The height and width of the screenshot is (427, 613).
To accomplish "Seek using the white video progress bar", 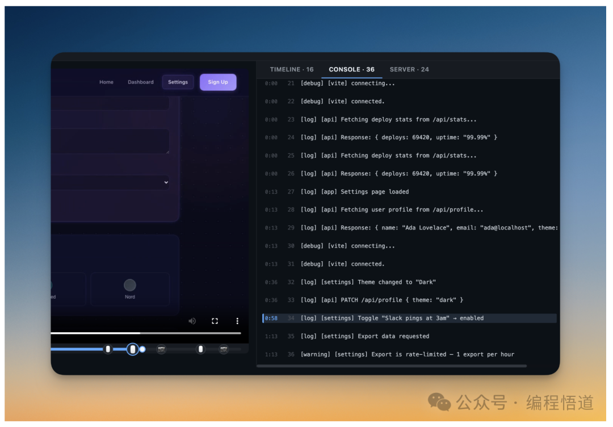I will pos(146,333).
